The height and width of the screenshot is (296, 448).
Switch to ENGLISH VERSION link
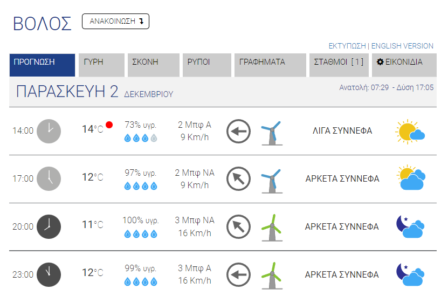click(402, 46)
